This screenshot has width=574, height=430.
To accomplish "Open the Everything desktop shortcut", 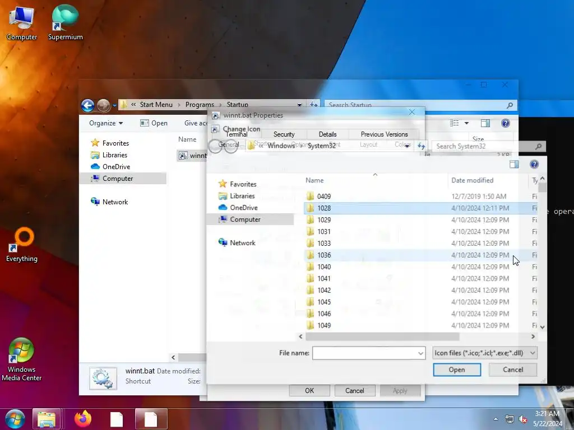I will pos(22,245).
